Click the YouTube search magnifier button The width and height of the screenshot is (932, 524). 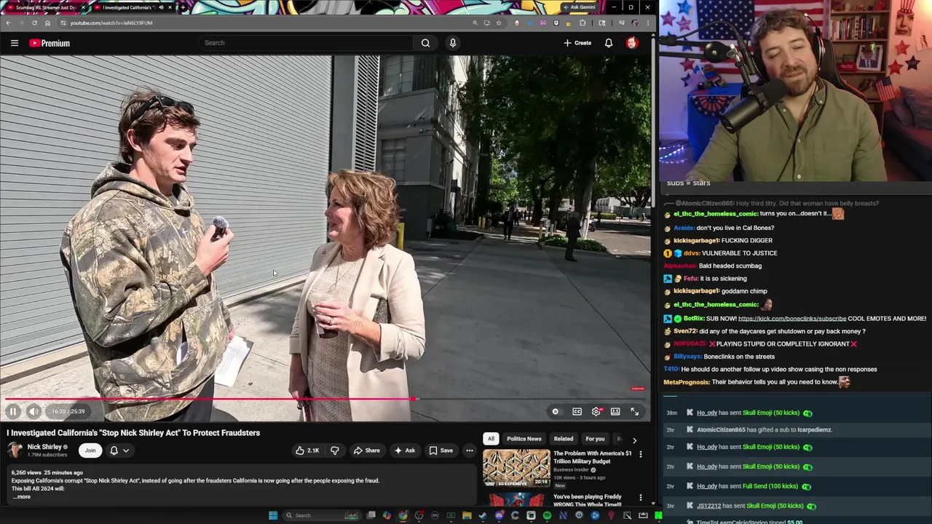click(425, 43)
